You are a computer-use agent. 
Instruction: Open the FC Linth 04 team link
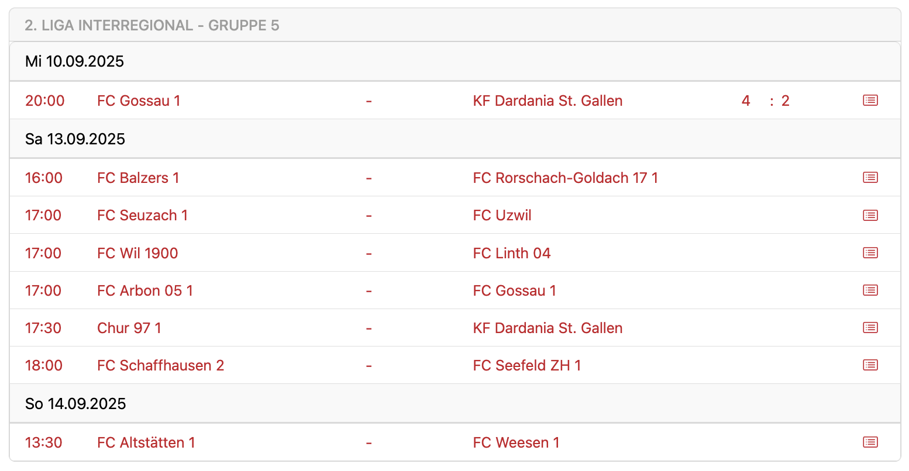[x=511, y=253]
